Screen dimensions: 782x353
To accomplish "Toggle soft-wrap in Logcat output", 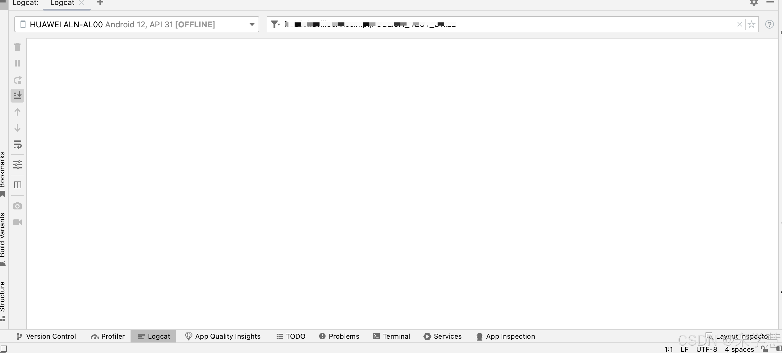I will [x=17, y=144].
